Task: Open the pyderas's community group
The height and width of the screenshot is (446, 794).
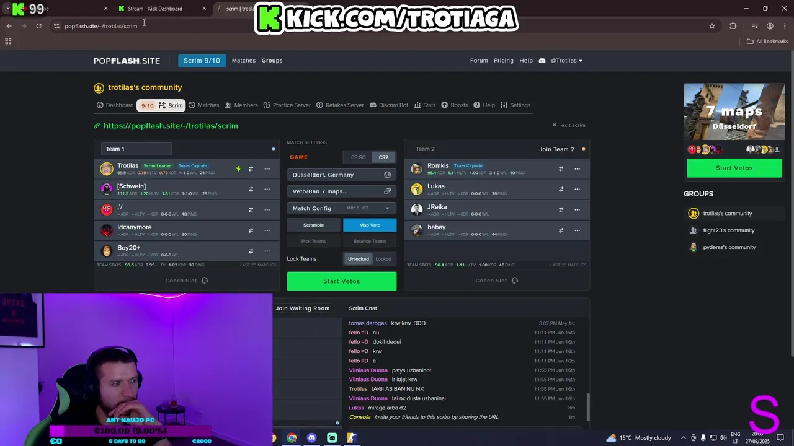Action: tap(729, 247)
